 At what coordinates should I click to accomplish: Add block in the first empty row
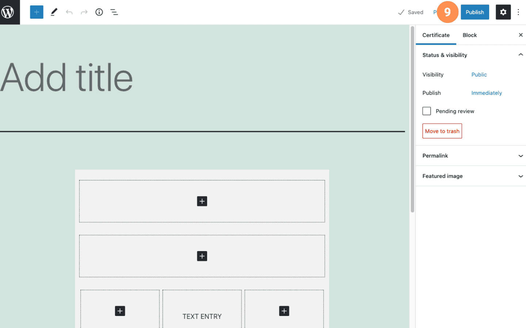[202, 201]
